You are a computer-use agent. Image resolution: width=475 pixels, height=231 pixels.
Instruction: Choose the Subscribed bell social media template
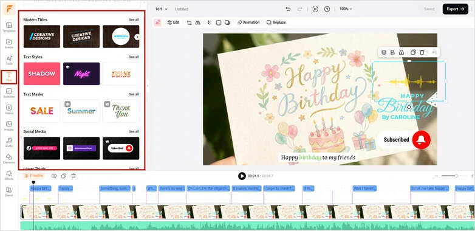tap(121, 148)
